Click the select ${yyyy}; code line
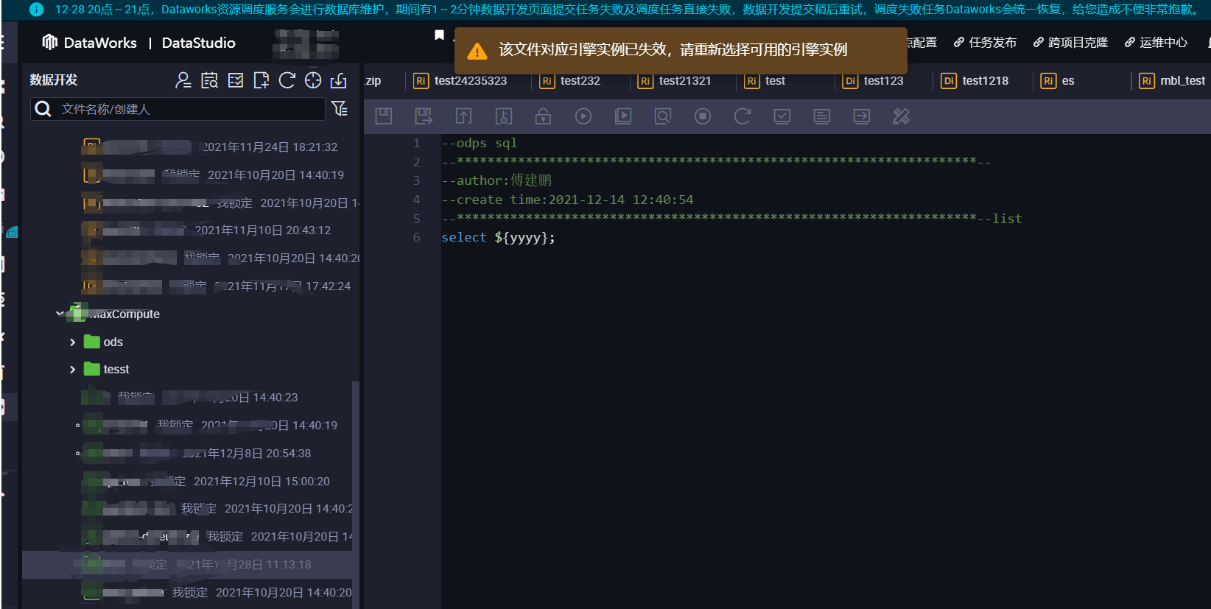The image size is (1211, 609). pyautogui.click(x=498, y=238)
